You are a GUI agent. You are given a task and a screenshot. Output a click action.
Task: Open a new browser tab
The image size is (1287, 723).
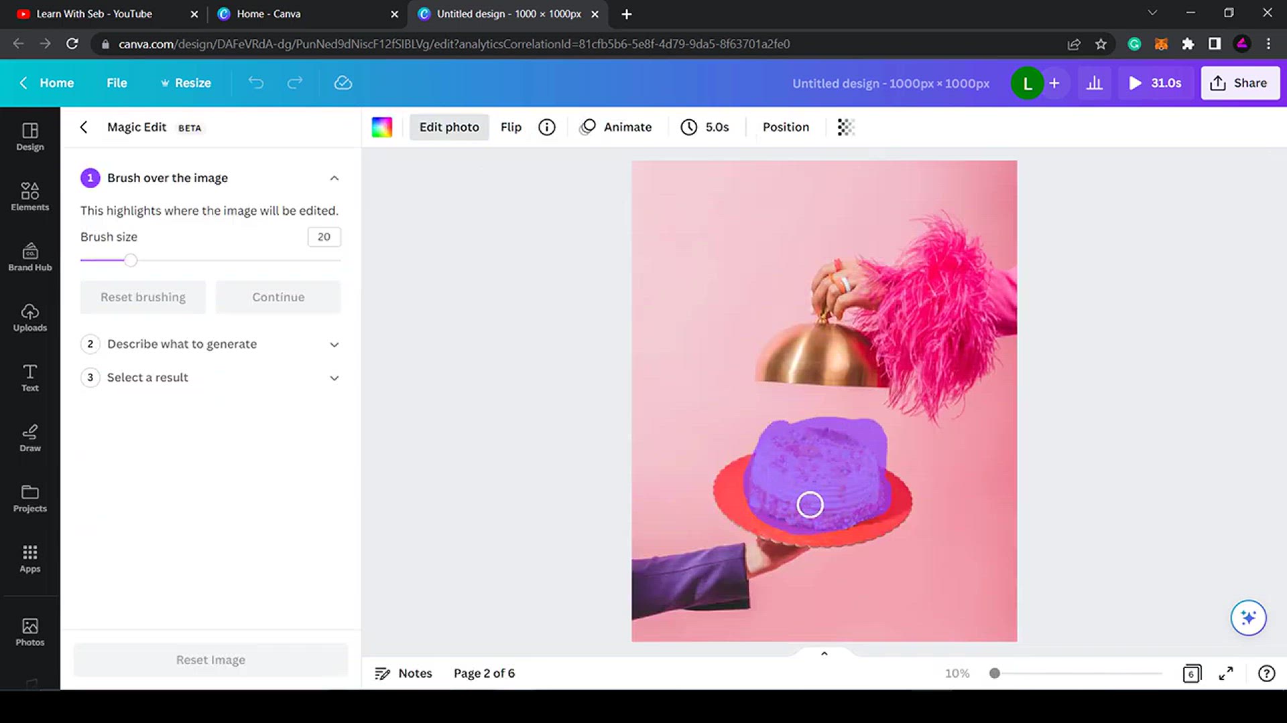(x=627, y=14)
